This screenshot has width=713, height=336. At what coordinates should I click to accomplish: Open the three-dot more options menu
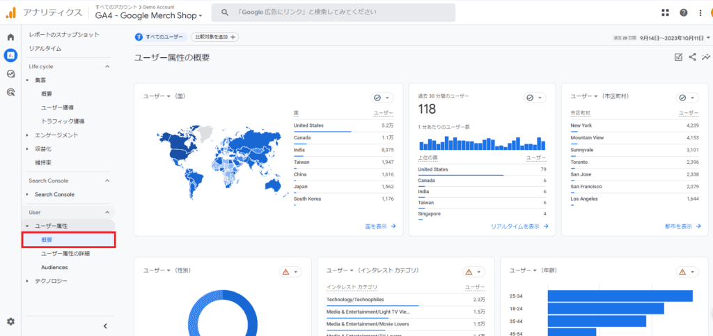(700, 13)
